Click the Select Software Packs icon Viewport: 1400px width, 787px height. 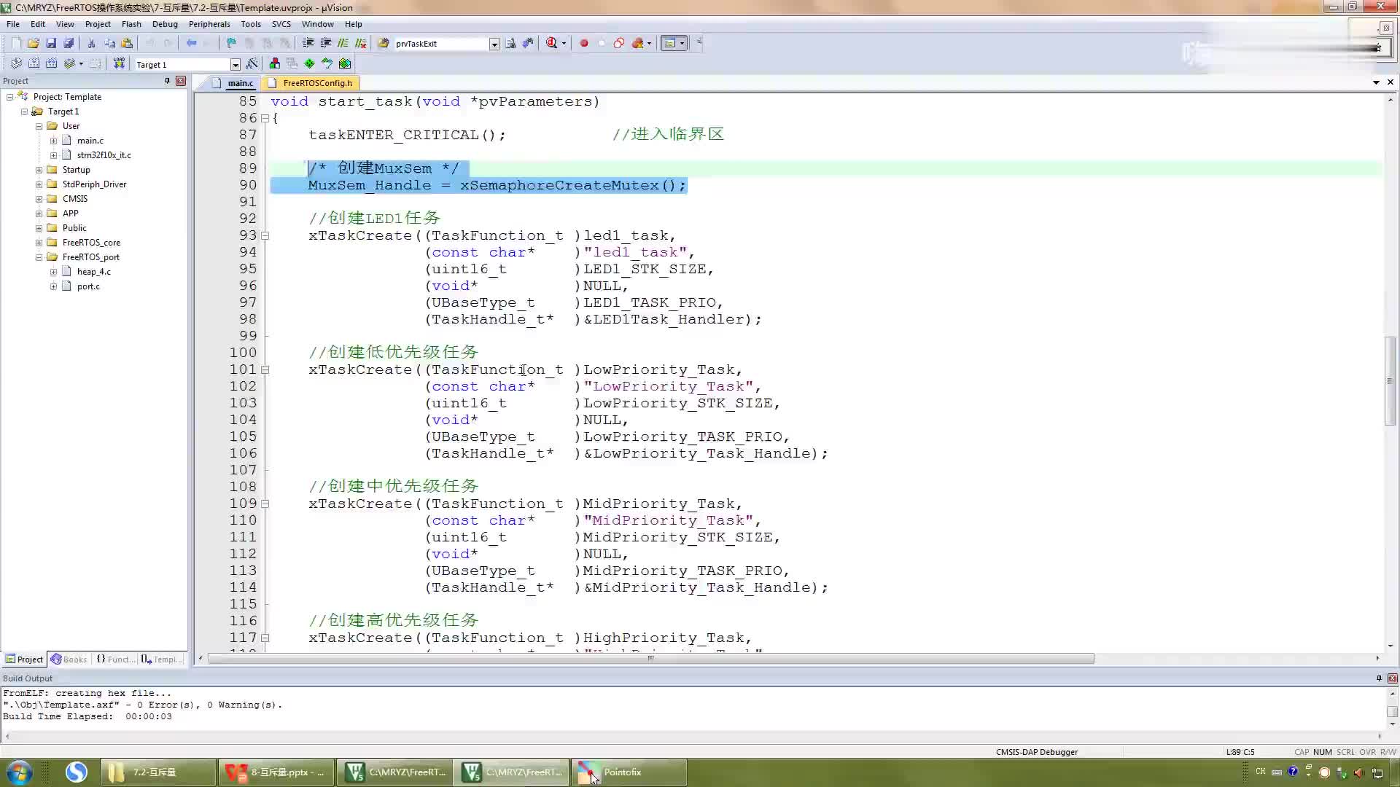(327, 63)
